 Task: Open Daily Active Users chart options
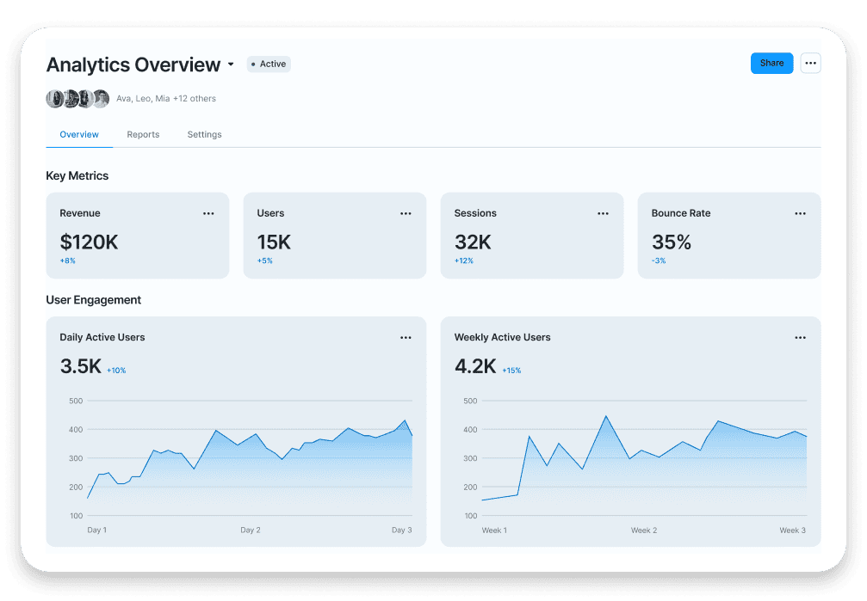[x=406, y=338]
